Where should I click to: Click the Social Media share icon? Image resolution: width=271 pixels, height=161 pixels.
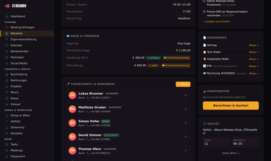(7, 63)
